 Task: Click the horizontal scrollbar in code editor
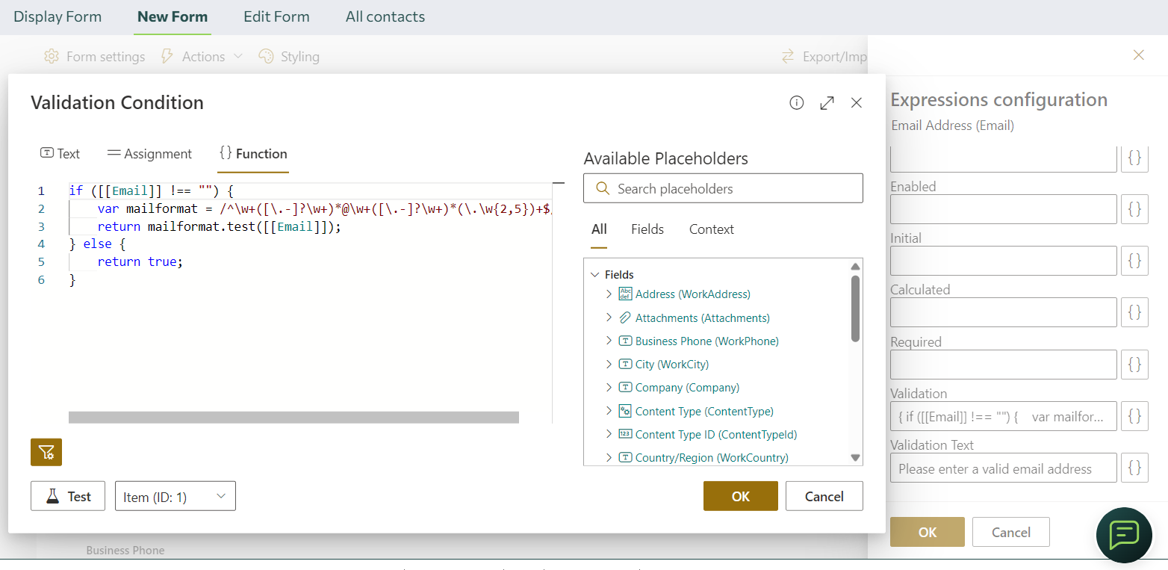click(x=293, y=418)
